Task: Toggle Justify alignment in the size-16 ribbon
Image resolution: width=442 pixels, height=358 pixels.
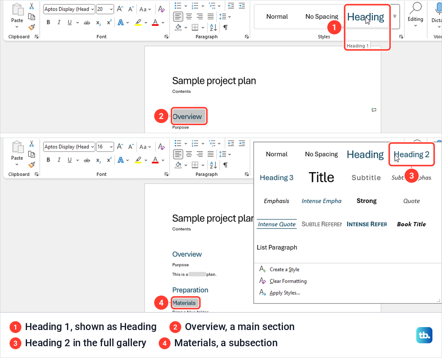Action: click(x=210, y=154)
